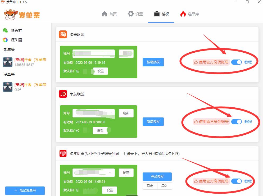Image resolution: width=263 pixels, height=196 pixels.
Task: Click the avatar under 发单号
Action: tap(8, 87)
